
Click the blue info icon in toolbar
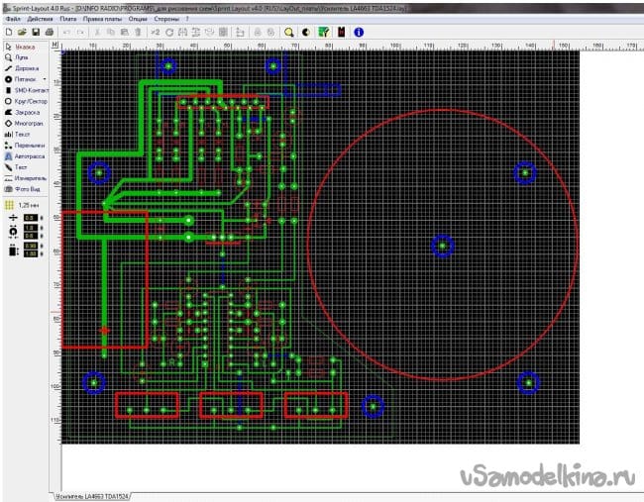(x=359, y=32)
